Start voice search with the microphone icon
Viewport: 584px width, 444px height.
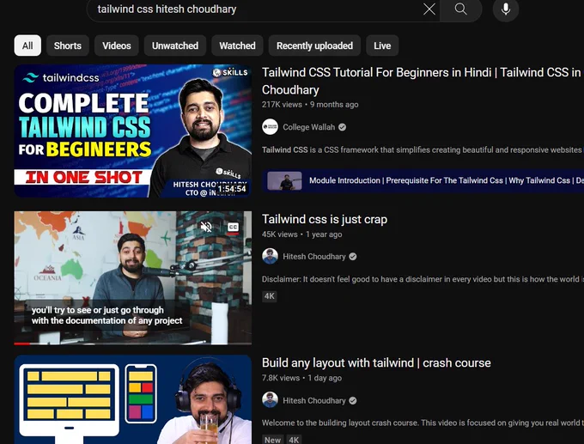pos(505,9)
